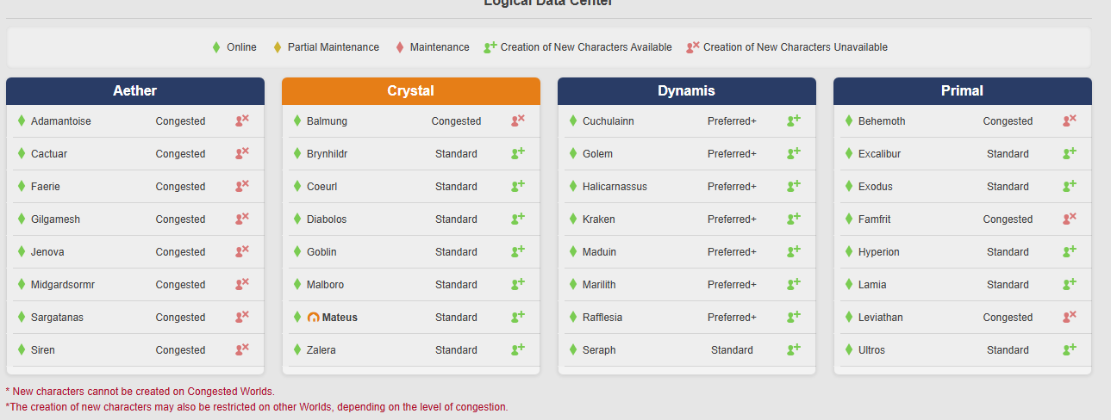Viewport: 1111px width, 420px height.
Task: Click the Marilith world name
Action: [599, 285]
